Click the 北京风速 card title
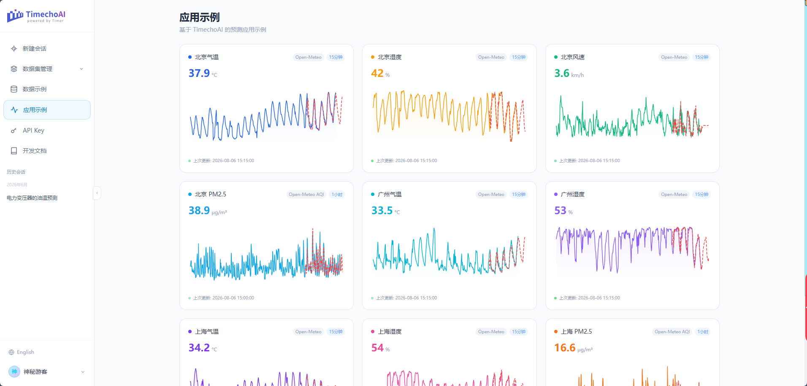The width and height of the screenshot is (807, 386). point(573,57)
